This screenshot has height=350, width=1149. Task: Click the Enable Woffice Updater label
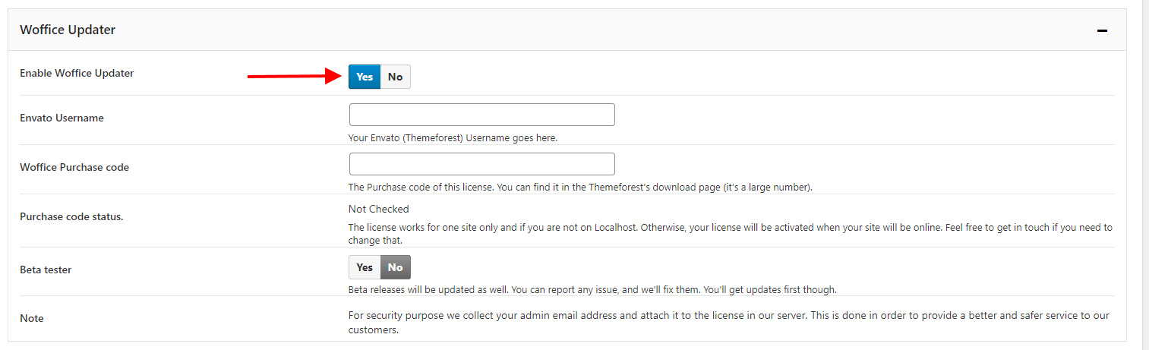click(77, 73)
